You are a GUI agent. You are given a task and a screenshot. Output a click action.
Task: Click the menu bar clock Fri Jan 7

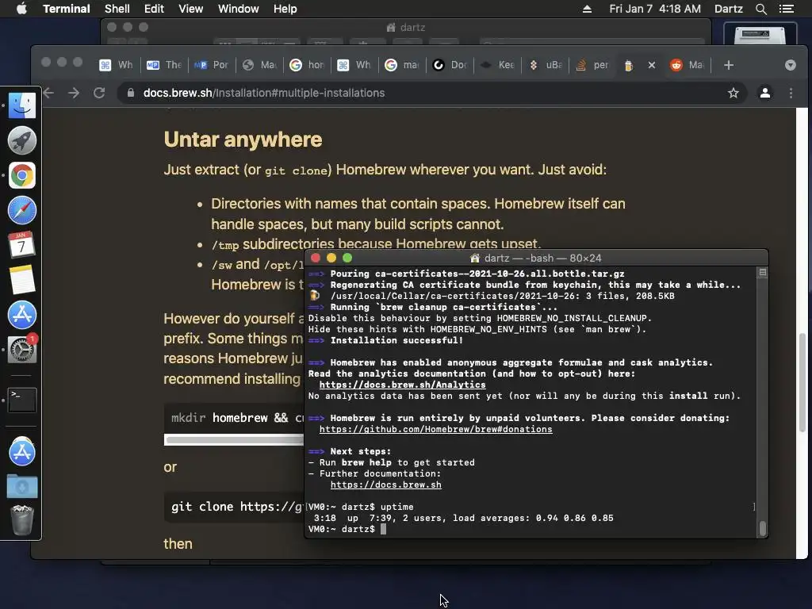pos(654,9)
